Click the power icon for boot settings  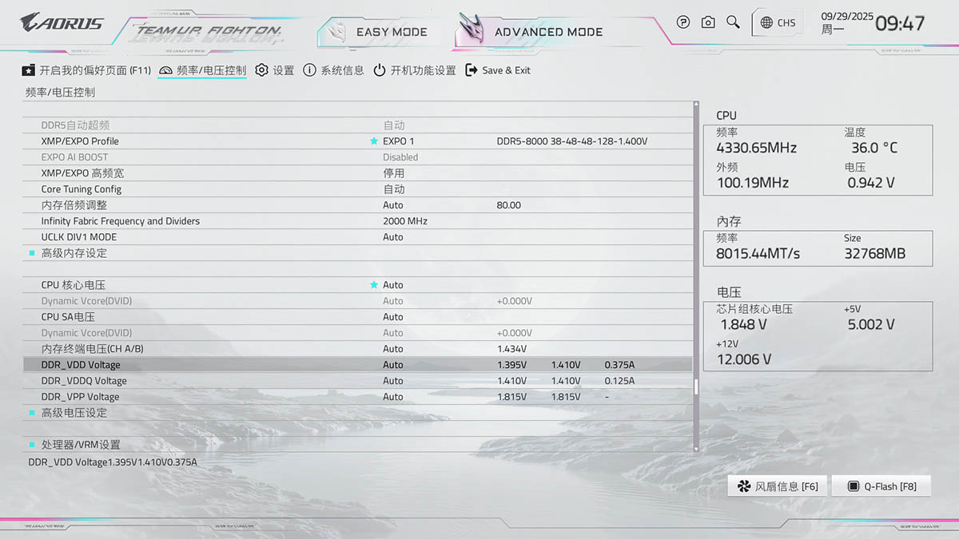pos(380,70)
